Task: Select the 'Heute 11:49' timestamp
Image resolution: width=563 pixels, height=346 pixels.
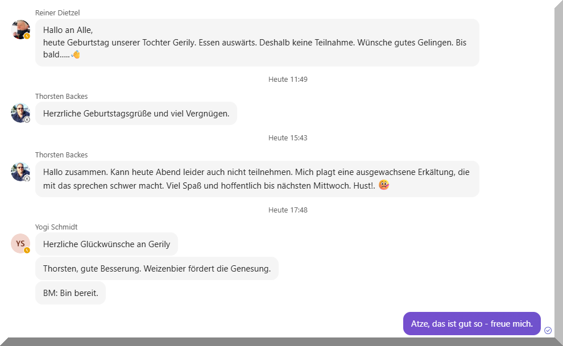Action: tap(288, 80)
